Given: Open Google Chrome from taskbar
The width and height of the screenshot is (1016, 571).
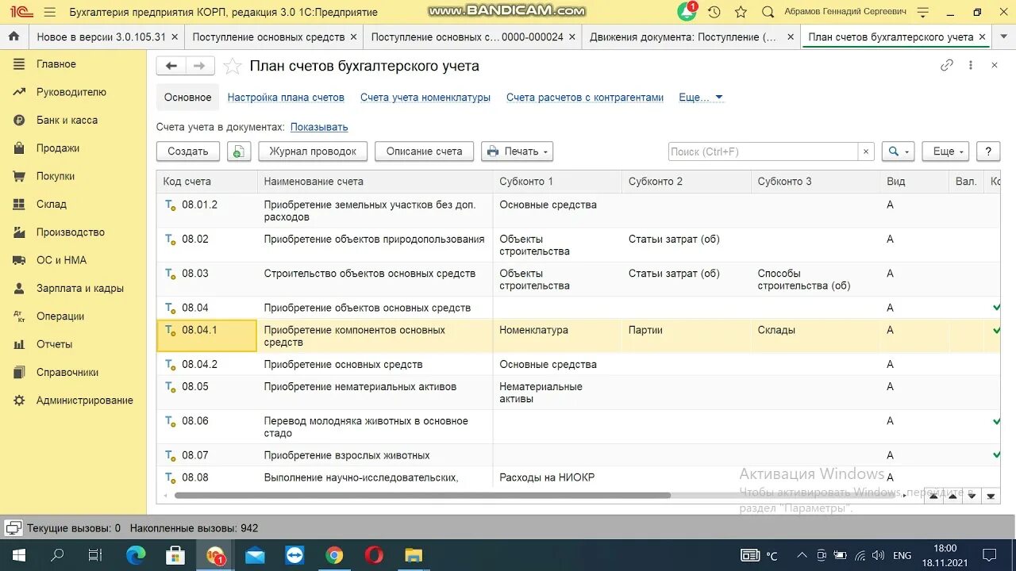Looking at the screenshot, I should click(x=334, y=555).
